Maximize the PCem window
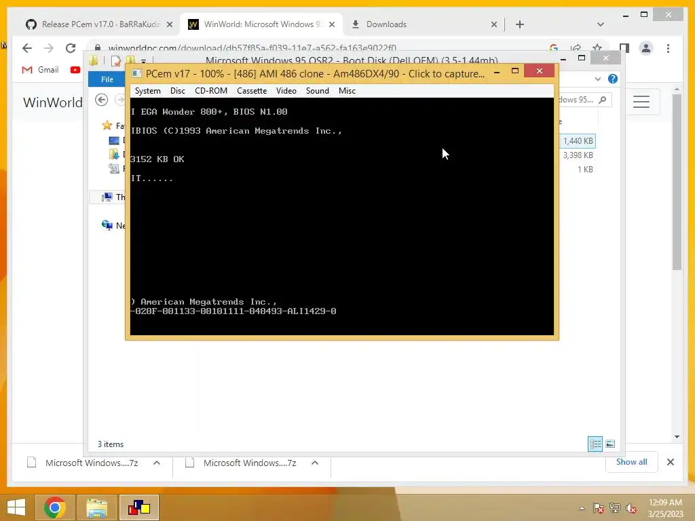This screenshot has width=695, height=521. click(515, 71)
